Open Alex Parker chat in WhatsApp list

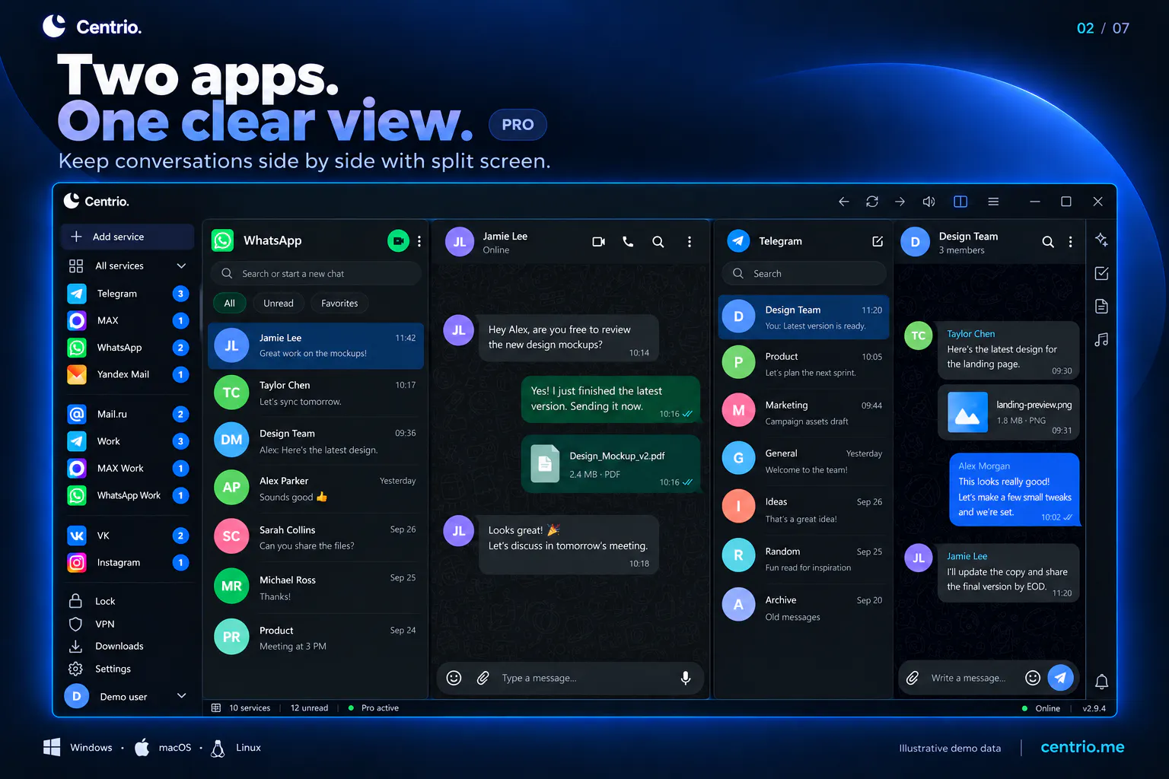tap(316, 488)
